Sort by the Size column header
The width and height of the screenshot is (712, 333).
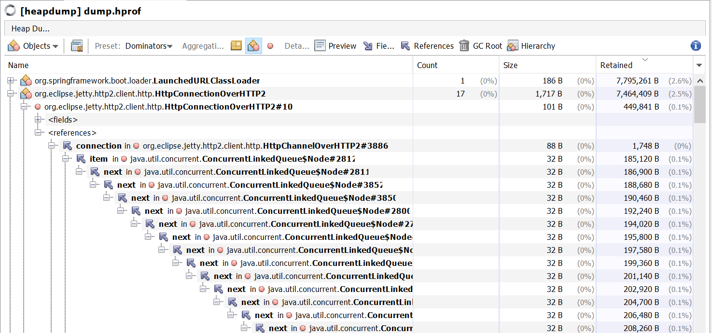coord(548,65)
